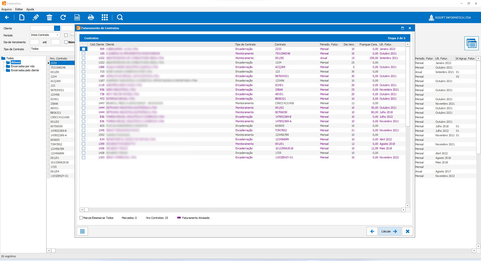
Task: Maximize the Faturamento de Contratos dialog
Action: tap(403, 28)
